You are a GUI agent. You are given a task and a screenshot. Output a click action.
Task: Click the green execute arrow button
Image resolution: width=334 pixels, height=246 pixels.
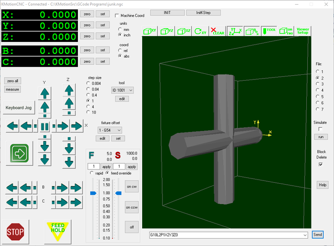(18, 153)
